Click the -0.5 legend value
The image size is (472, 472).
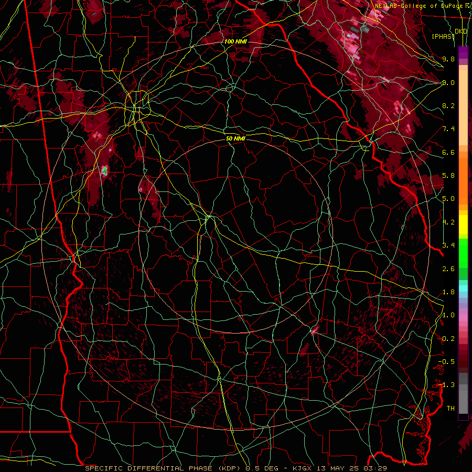446,362
